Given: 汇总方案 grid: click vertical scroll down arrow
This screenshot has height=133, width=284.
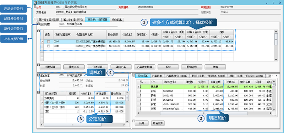Looking at the screenshot, I should point(127,121).
